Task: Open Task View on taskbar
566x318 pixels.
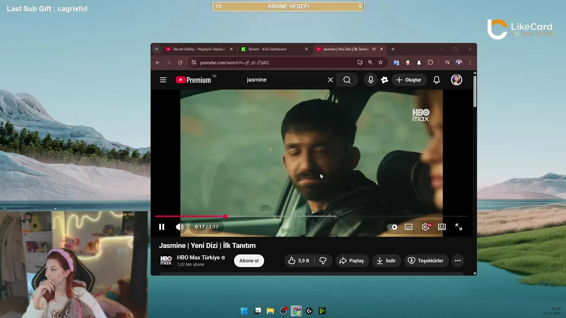Action: tap(257, 311)
